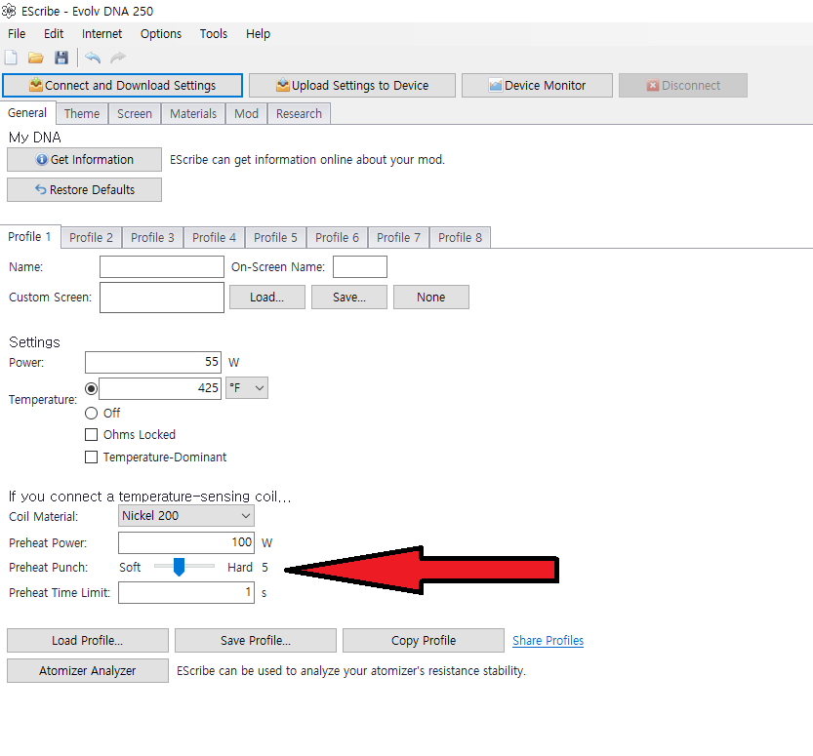Select the temperature Off radio button

(92, 413)
